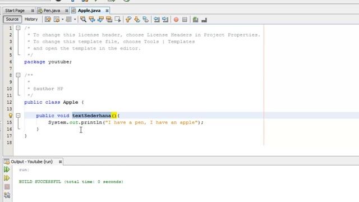Go to Next Bookmark icon

tap(137, 20)
